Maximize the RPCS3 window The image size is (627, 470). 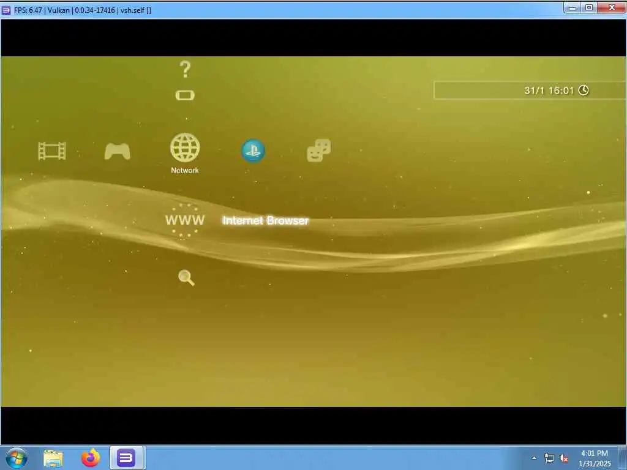pos(589,7)
